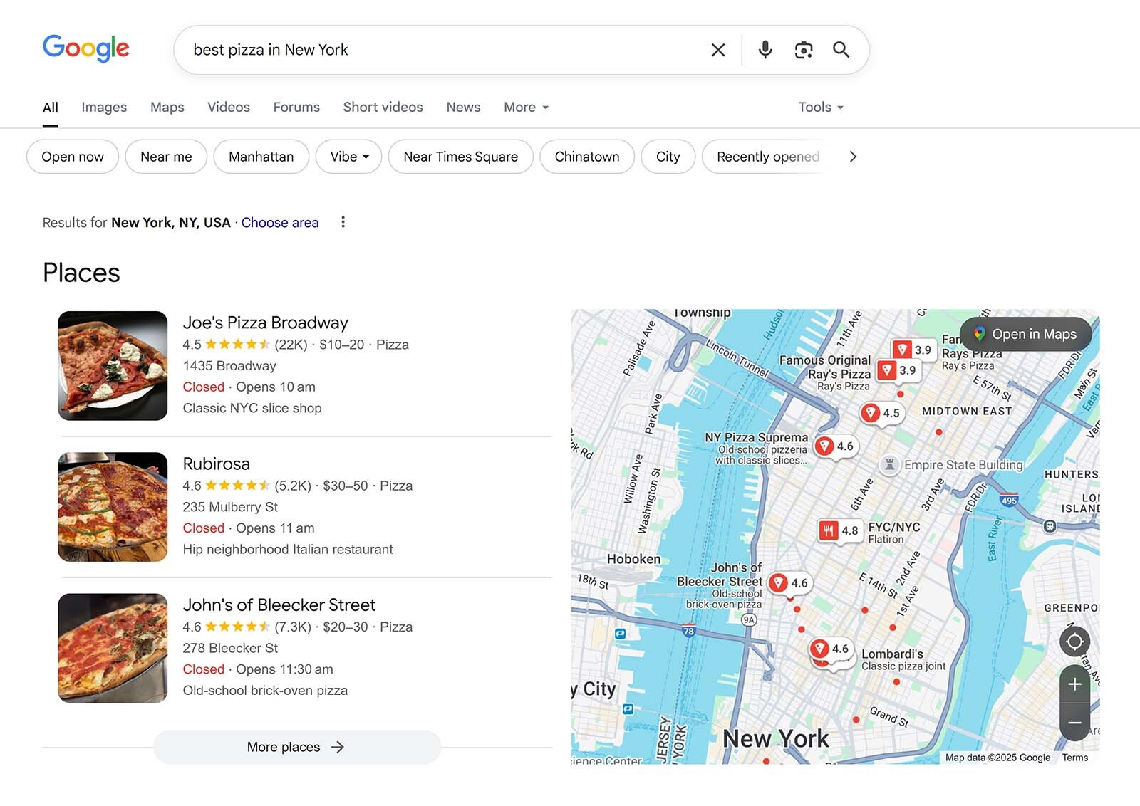Click the Google logo
Screen dimensions: 1140x806
pos(85,48)
